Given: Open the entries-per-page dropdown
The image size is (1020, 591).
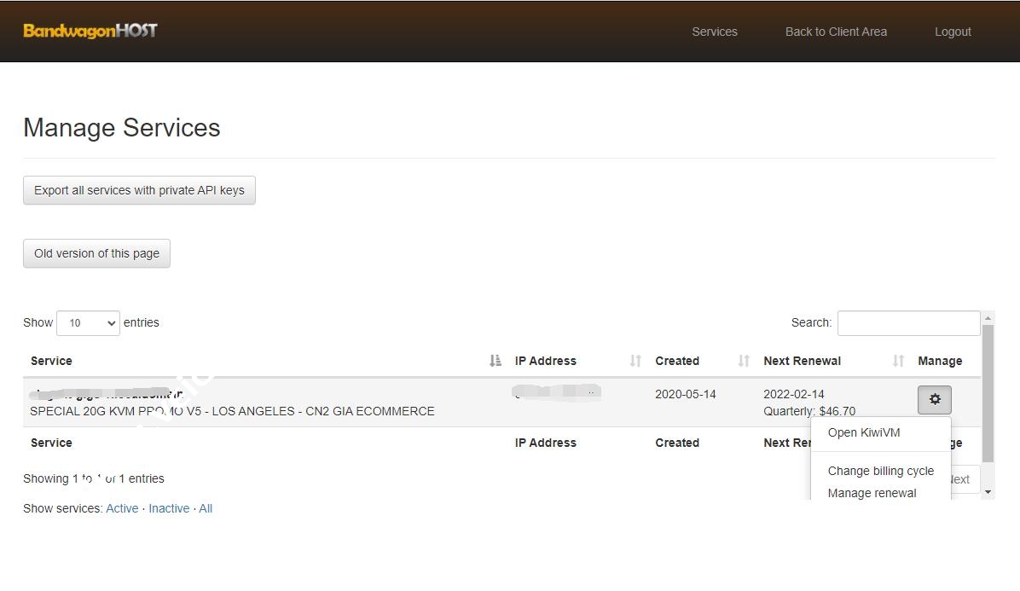Looking at the screenshot, I should tap(87, 322).
